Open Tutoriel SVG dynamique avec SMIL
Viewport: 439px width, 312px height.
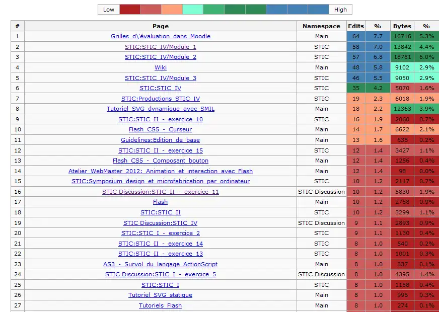point(161,109)
